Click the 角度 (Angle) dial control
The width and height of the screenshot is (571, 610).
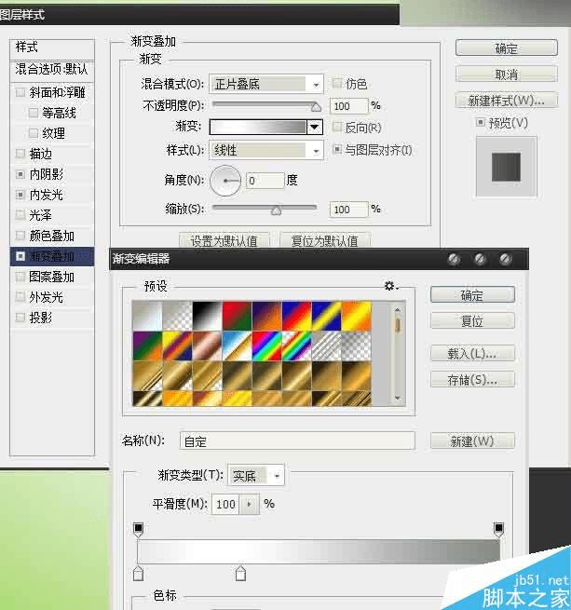point(225,181)
